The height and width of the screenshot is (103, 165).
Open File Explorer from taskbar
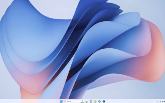95,101
